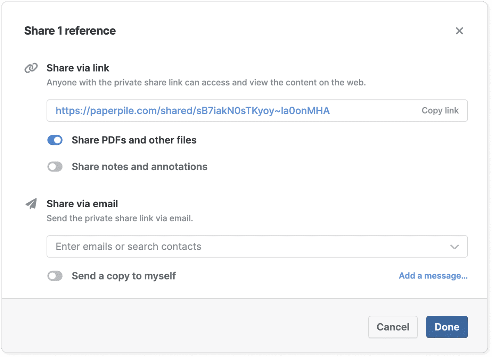The height and width of the screenshot is (357, 492).
Task: Select the Share via link heading
Action: point(78,68)
